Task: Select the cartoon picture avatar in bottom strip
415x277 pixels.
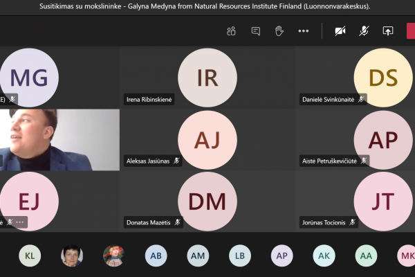Action: click(114, 256)
